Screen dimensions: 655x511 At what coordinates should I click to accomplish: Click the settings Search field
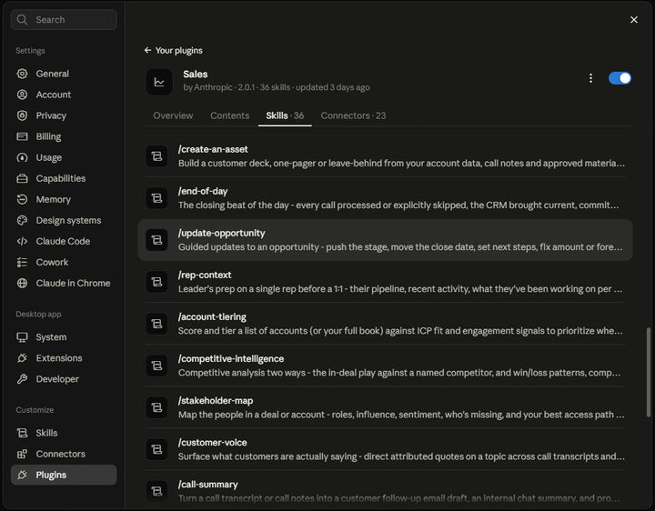(64, 20)
